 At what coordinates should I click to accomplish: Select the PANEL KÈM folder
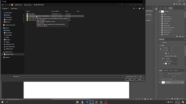[x=31, y=18]
